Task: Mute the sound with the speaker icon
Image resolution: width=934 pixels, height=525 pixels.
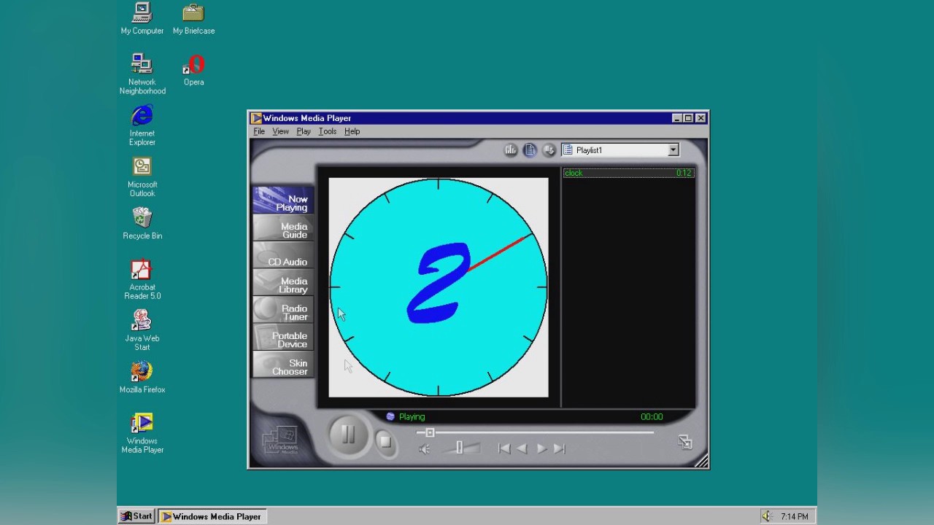Action: 425,448
